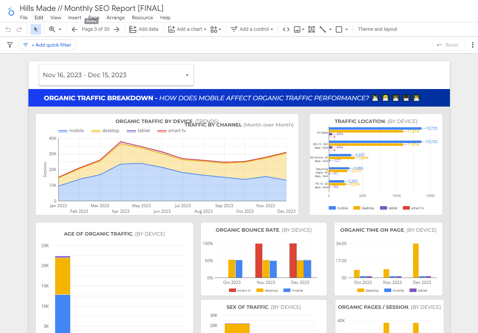Undo the last action
Screen dimensions: 478x333
click(8, 29)
